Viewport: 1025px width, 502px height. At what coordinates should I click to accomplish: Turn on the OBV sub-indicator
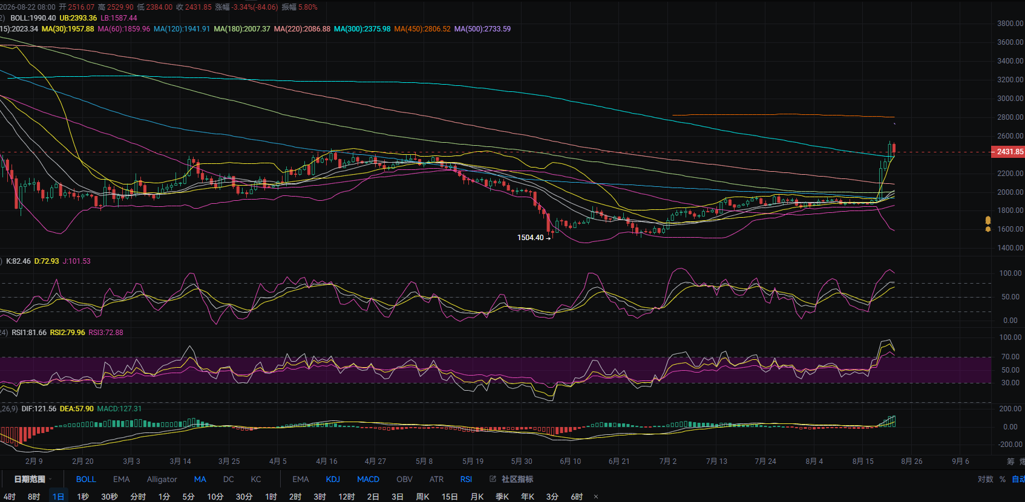click(404, 479)
